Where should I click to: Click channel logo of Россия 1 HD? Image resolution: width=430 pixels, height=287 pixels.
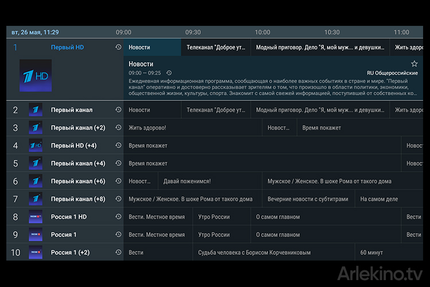(x=36, y=217)
